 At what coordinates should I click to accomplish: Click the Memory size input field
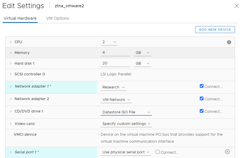point(115,53)
